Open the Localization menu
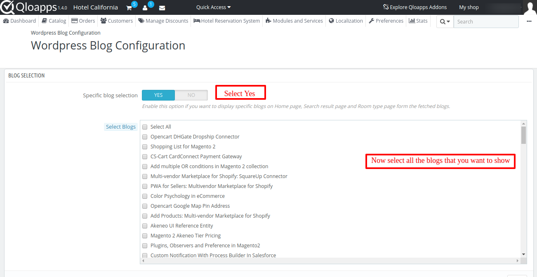 click(346, 21)
